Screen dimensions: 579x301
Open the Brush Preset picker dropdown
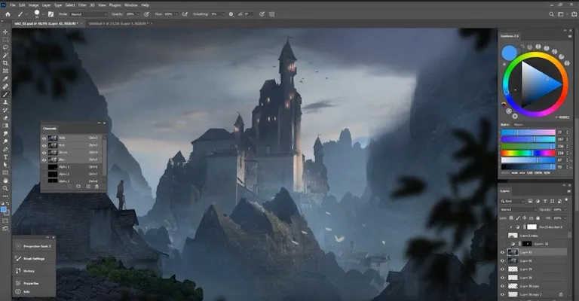(44, 14)
